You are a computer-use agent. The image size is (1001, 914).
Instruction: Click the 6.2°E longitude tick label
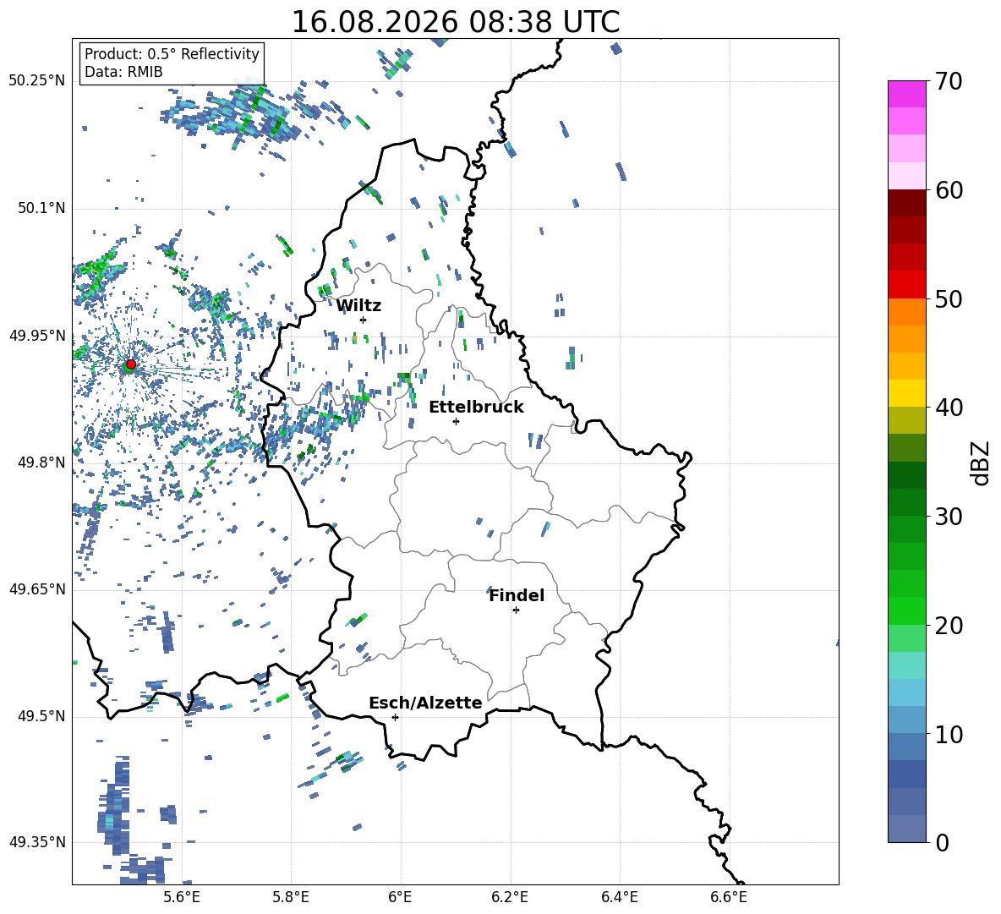click(510, 897)
